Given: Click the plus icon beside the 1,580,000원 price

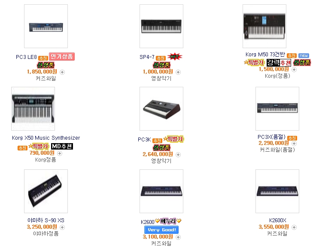Looking at the screenshot, I should point(294,70).
